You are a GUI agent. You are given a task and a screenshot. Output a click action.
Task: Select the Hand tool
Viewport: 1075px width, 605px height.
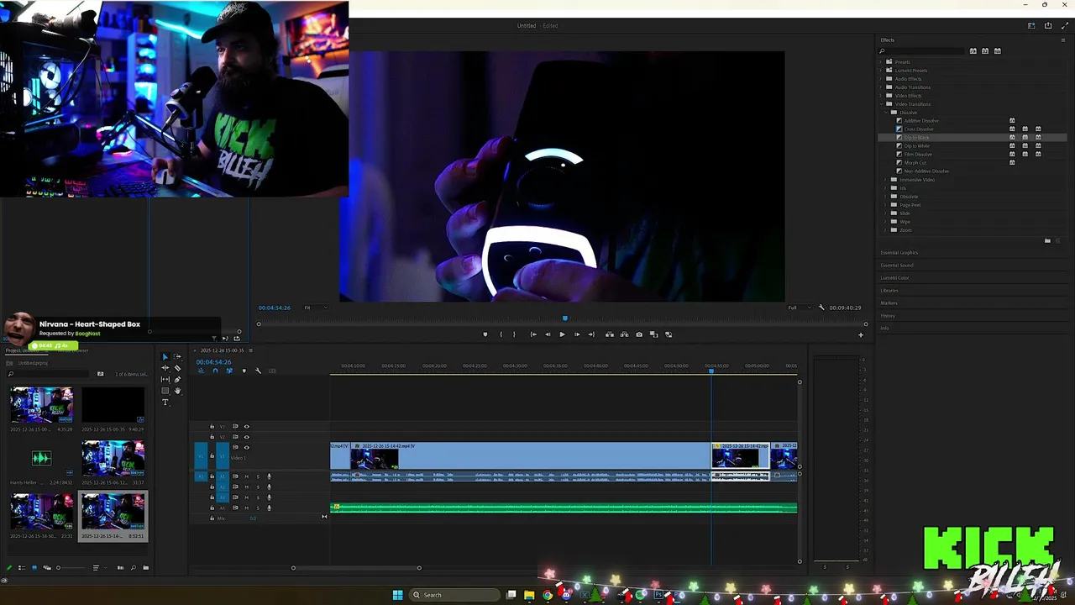tap(177, 391)
